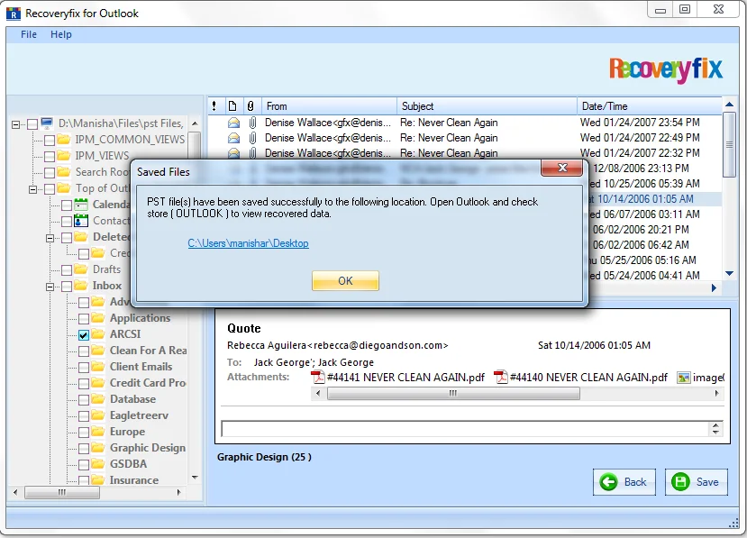Click the IPM_VIEWS folder icon

(x=63, y=155)
